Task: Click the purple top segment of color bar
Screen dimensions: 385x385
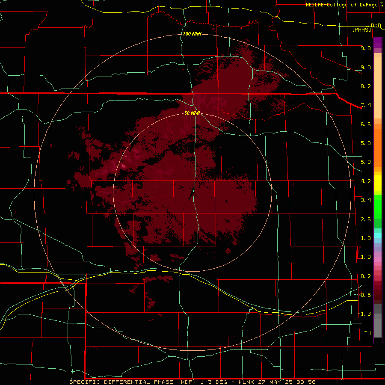Action: pyautogui.click(x=378, y=43)
